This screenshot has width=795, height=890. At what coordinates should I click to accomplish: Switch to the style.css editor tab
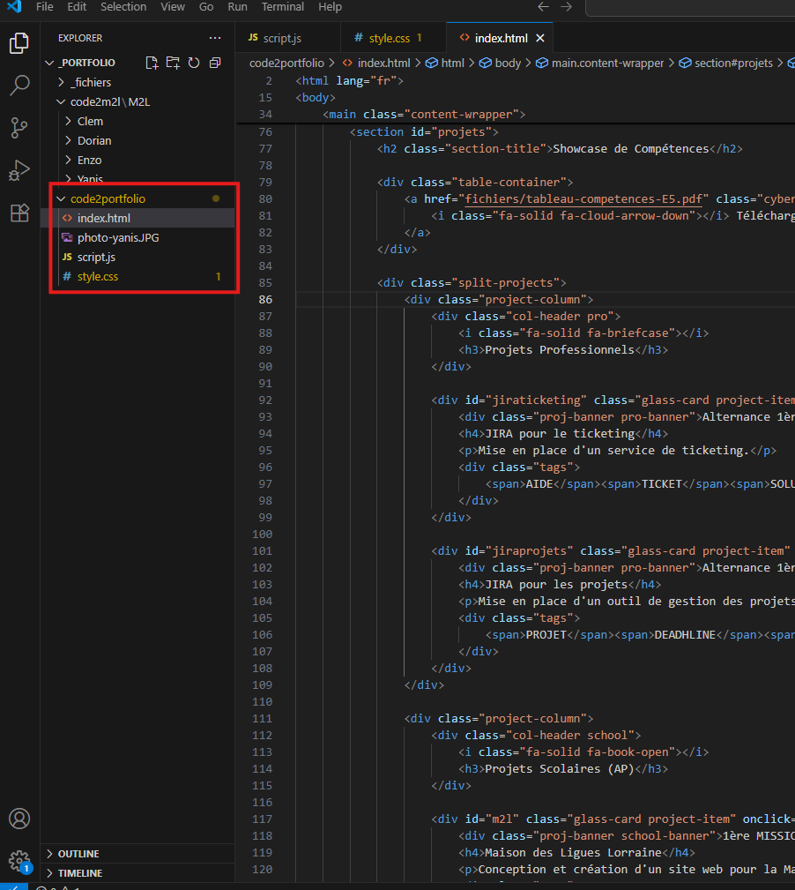(393, 38)
